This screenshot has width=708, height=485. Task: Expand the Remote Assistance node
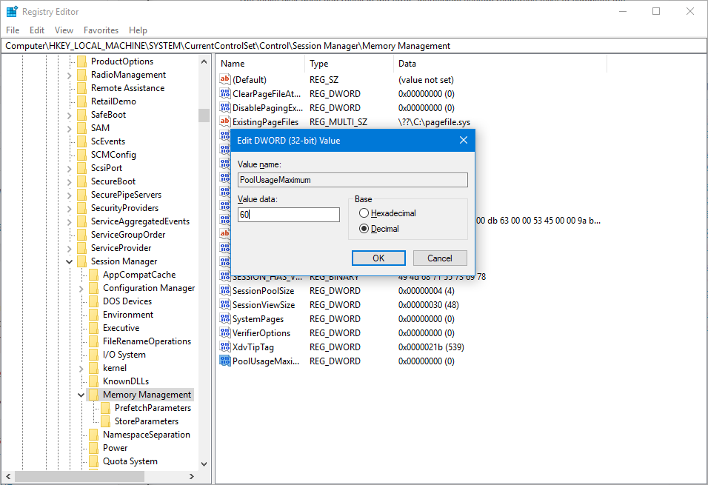coord(68,87)
